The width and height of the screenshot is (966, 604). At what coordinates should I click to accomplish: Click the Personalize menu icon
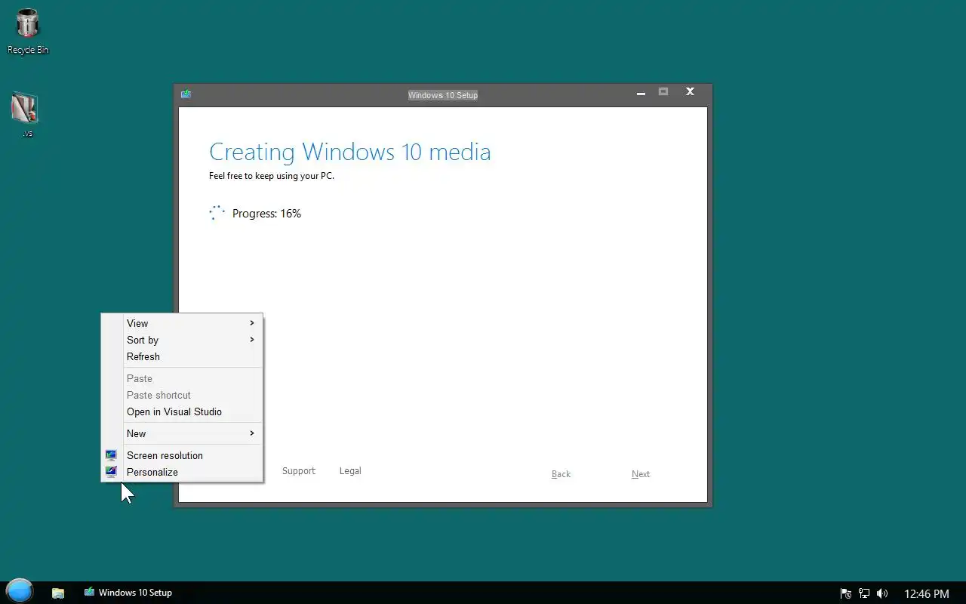[111, 472]
